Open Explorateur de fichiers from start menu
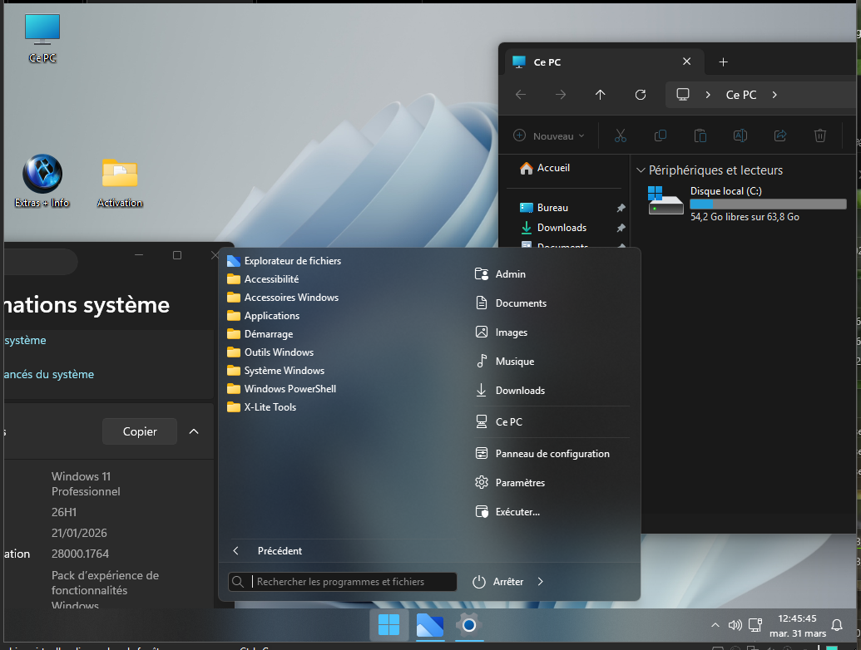This screenshot has height=650, width=861. tap(284, 260)
